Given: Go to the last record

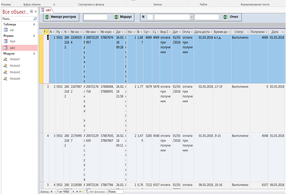Looking at the screenshot, I should (77, 191).
